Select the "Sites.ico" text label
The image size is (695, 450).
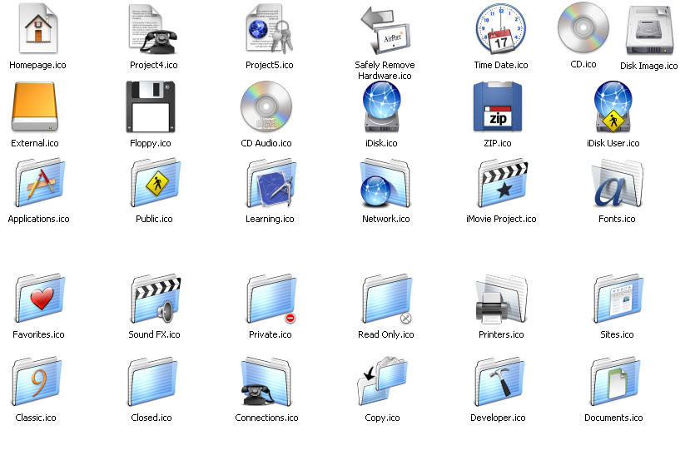pyautogui.click(x=617, y=334)
